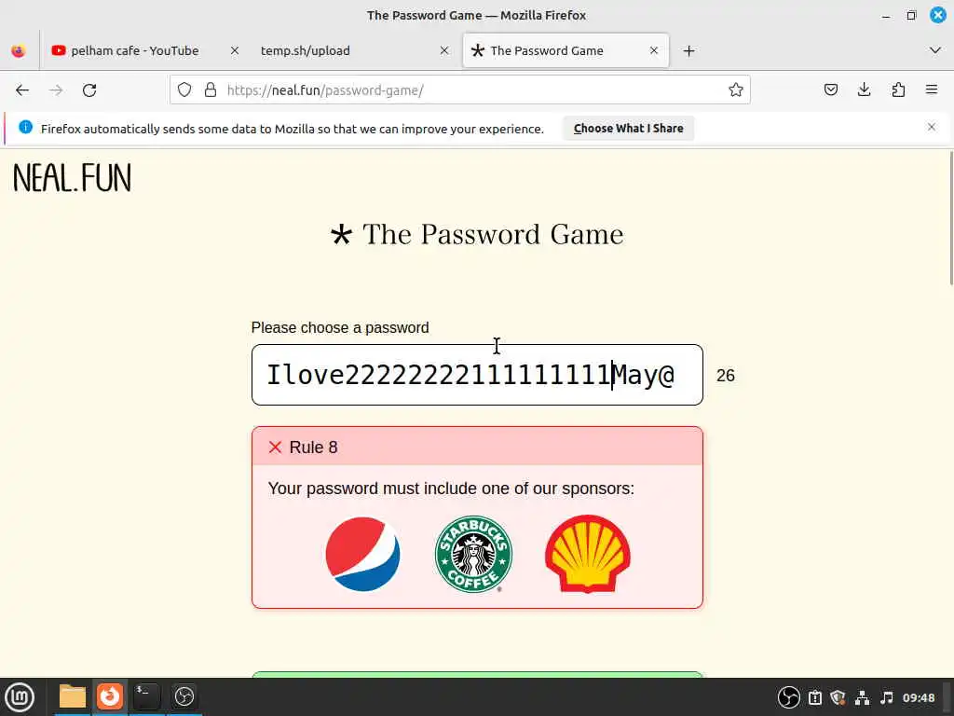Screen dimensions: 954x716
Task: Maximize the Firefox window
Action: pyautogui.click(x=911, y=15)
